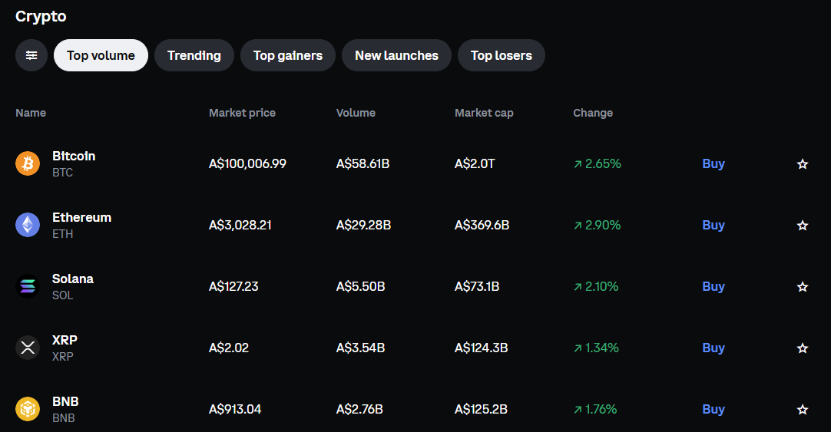The height and width of the screenshot is (432, 831).
Task: Sort by the Volume column header
Action: (x=356, y=113)
